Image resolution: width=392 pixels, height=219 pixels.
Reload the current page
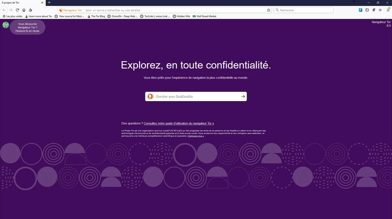(x=17, y=10)
